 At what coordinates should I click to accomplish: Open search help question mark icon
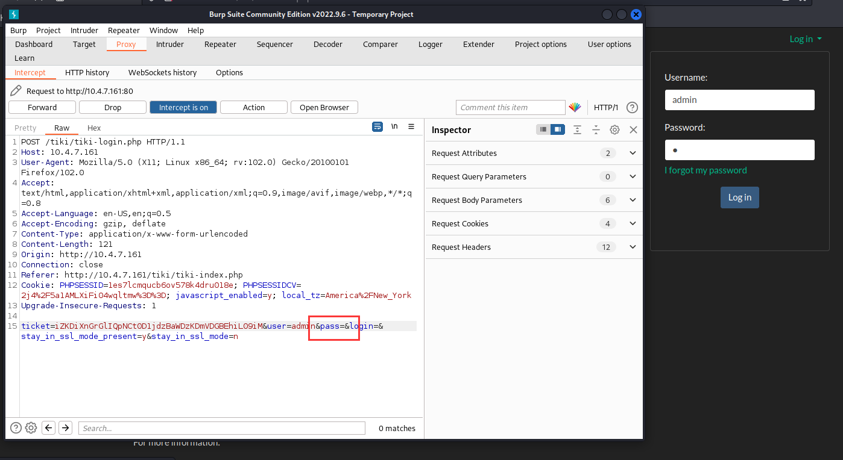click(16, 428)
